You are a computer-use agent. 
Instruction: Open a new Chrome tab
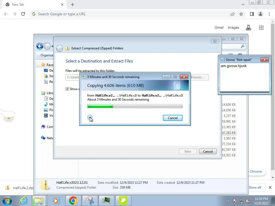point(73,5)
